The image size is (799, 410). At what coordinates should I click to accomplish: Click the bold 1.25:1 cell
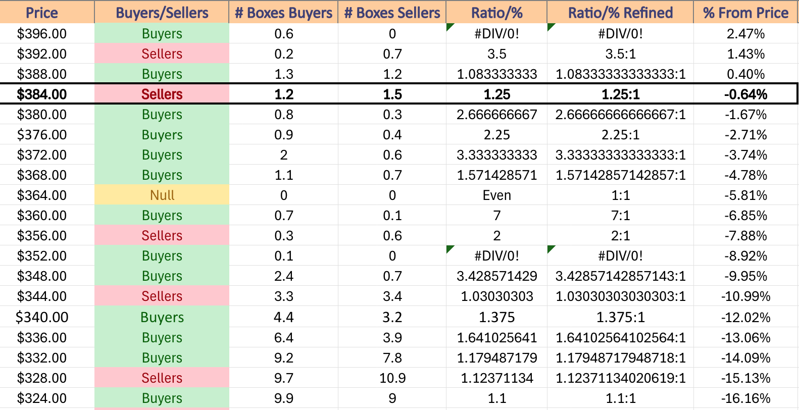(x=620, y=94)
